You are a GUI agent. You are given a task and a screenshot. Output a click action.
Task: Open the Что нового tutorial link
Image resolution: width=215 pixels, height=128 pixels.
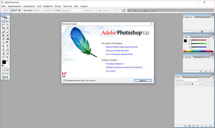[111, 71]
